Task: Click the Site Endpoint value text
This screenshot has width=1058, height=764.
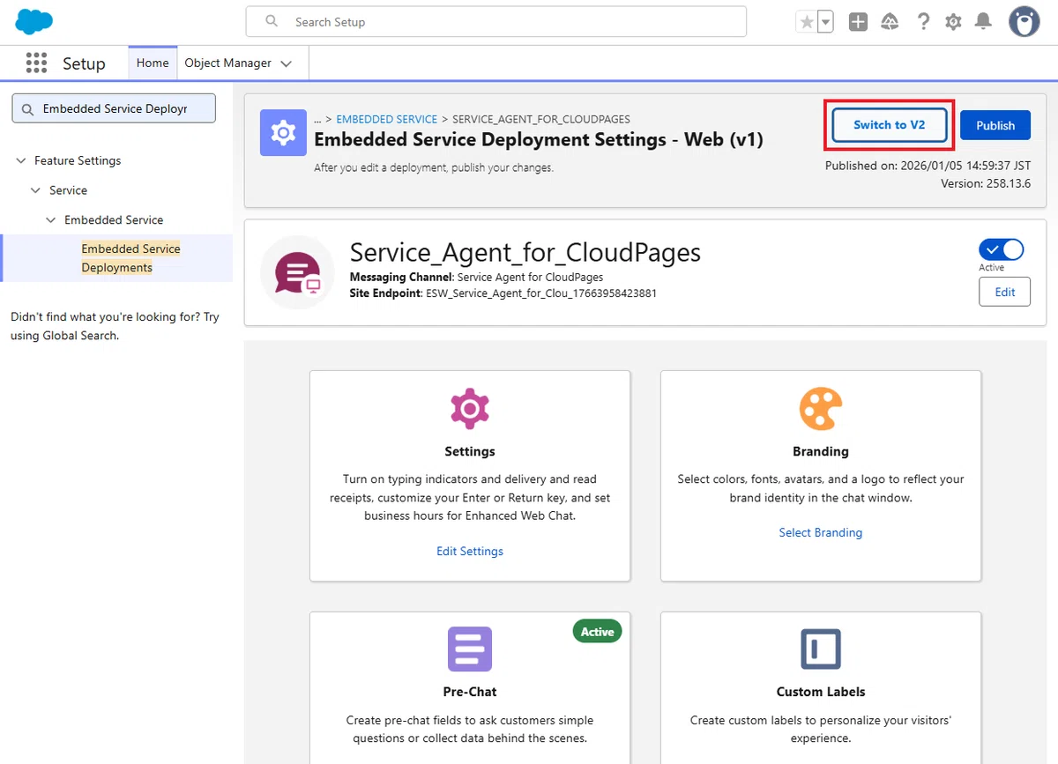Action: tap(541, 293)
